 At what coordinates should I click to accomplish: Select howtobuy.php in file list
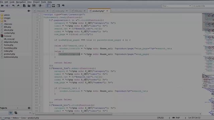coord(10,48)
